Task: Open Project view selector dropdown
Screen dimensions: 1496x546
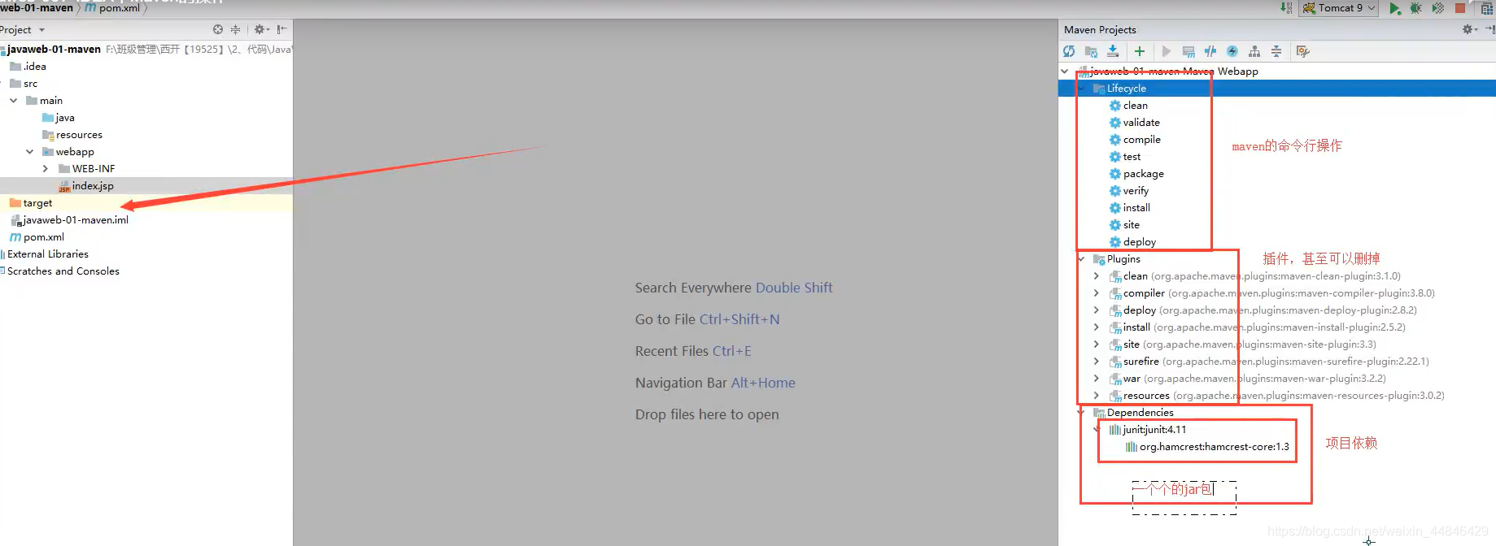Action: pyautogui.click(x=22, y=30)
